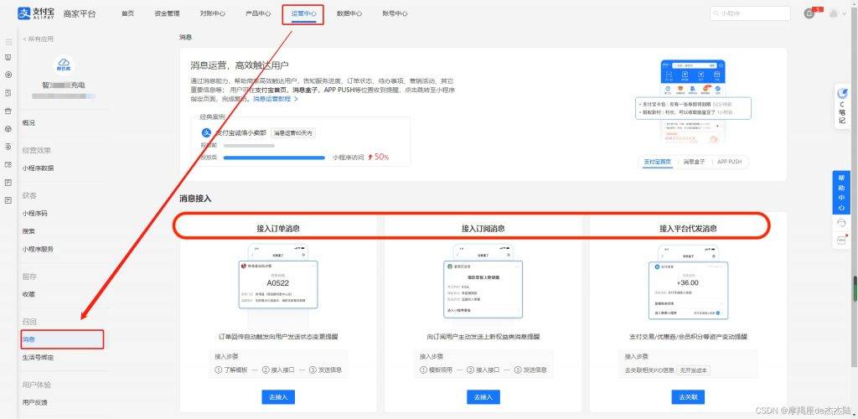Click the monitor icon in left rail

8,57
